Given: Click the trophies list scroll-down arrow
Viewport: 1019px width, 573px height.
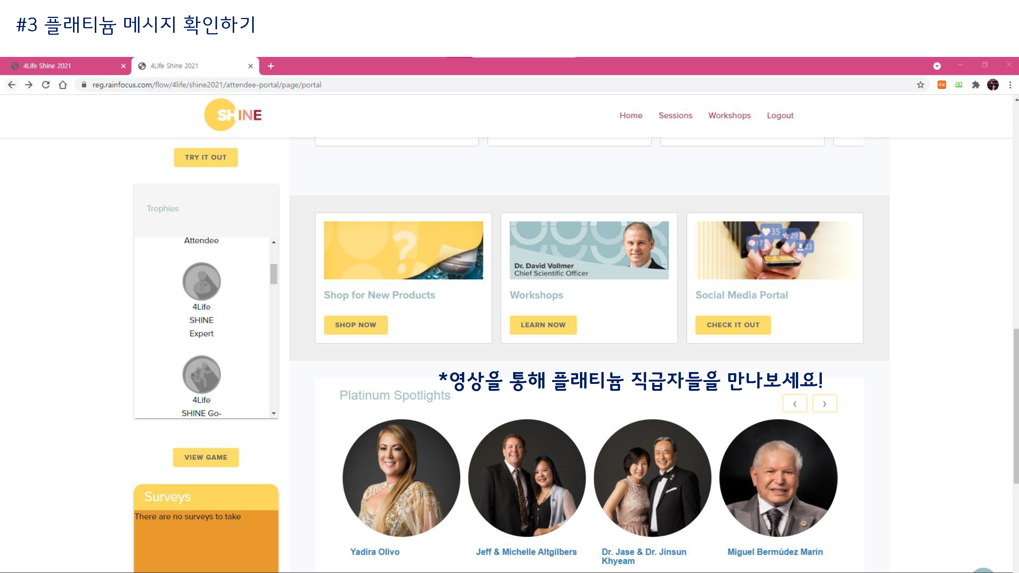Looking at the screenshot, I should coord(273,413).
